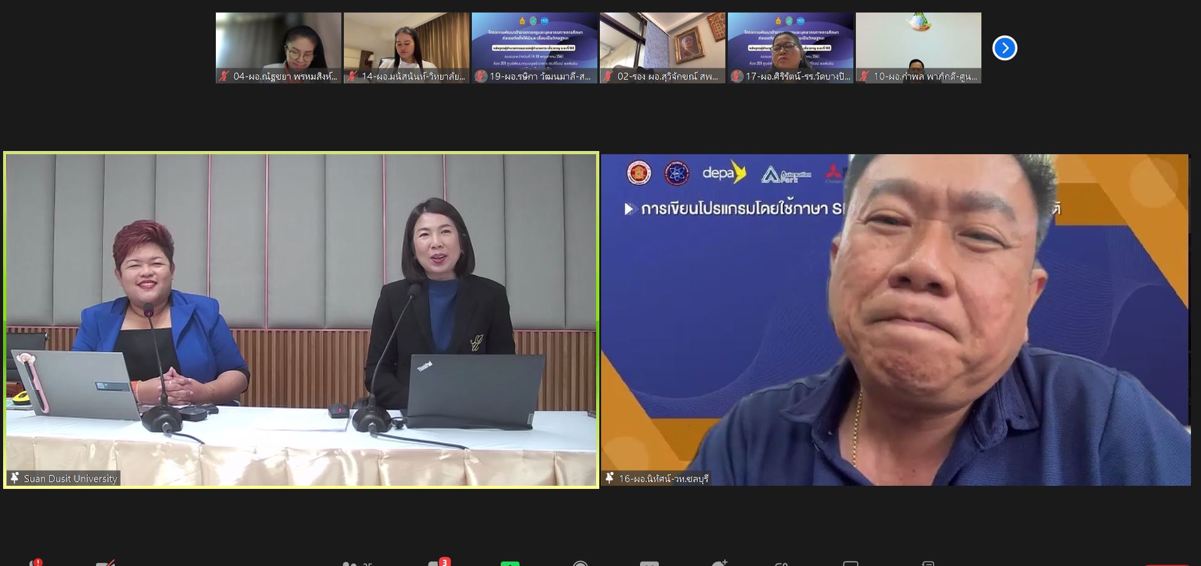Select participant 10 video thumbnail
The height and width of the screenshot is (566, 1201).
918,42
